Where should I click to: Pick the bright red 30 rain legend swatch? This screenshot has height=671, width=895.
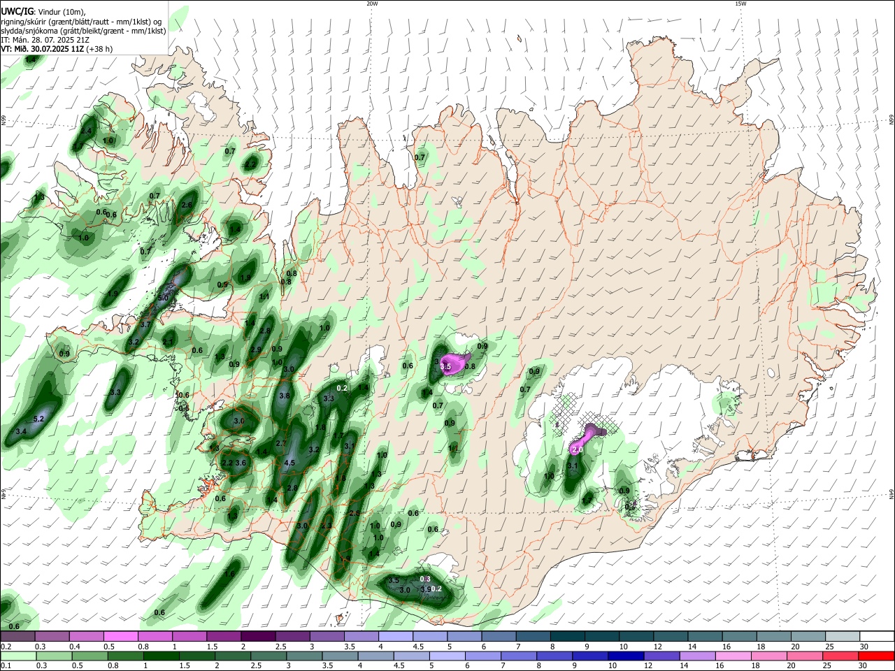878,656
